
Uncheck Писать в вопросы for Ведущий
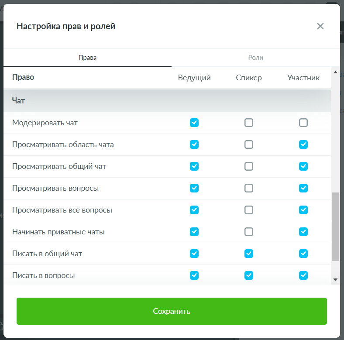194,275
